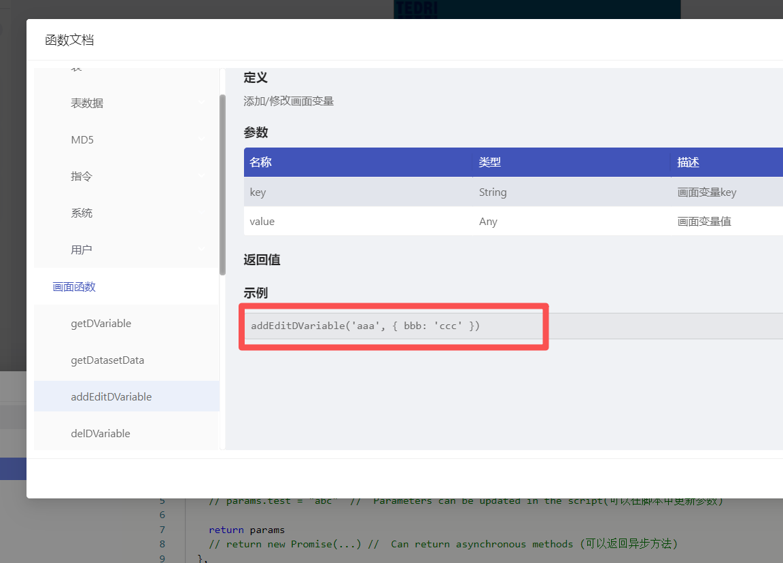Click line number 8 in editor gutter
This screenshot has width=783, height=563.
(162, 544)
